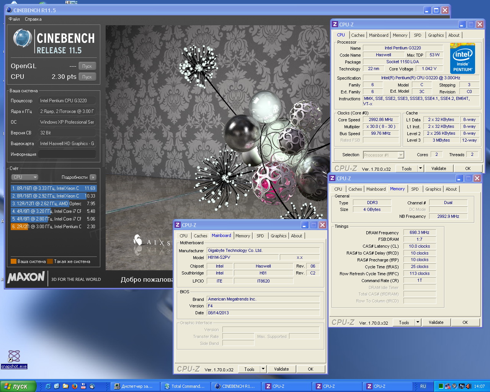This screenshot has width=490, height=392.
Task: Click the DRAM Frequency 698.3 MHz value
Action: (x=420, y=232)
